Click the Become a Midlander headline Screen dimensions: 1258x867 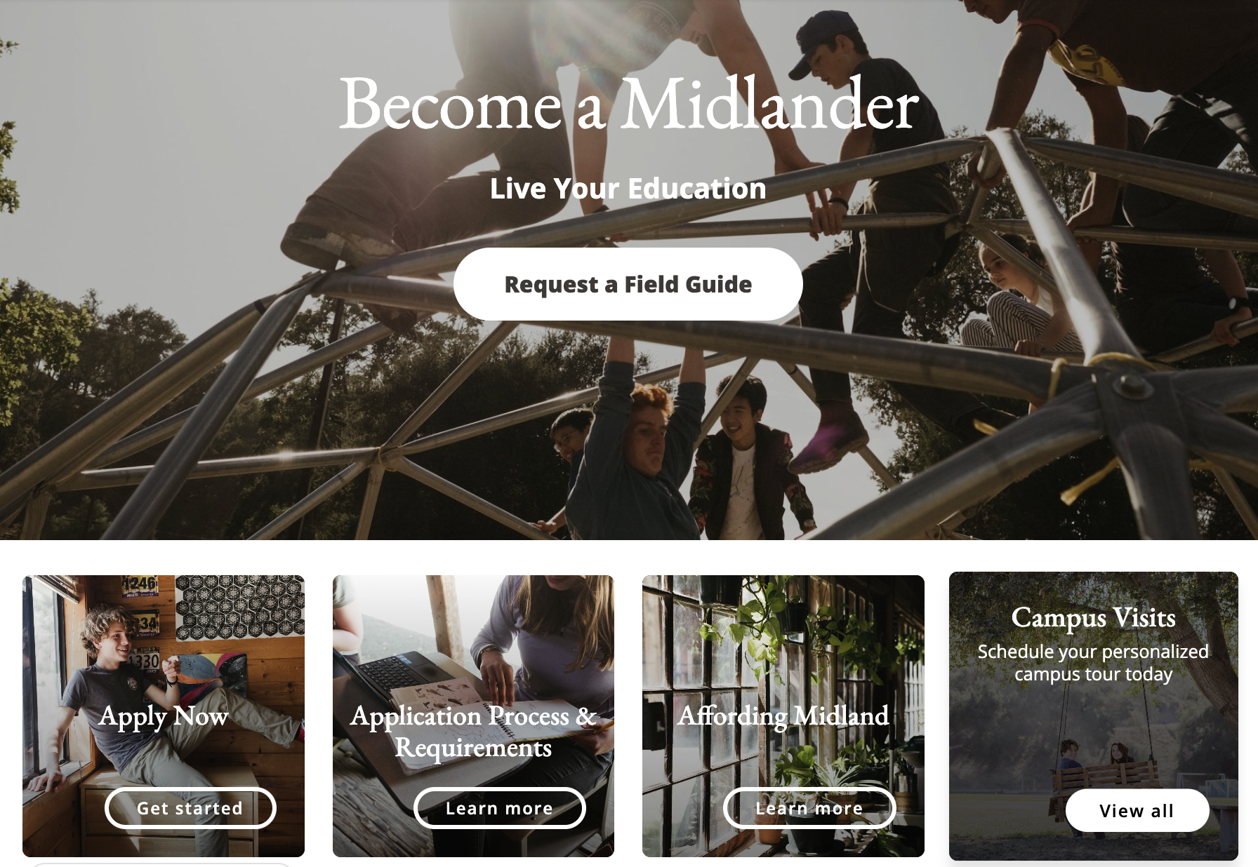click(628, 104)
